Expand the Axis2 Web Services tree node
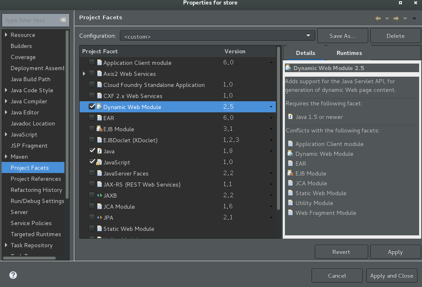Viewport: 422px width, 287px height. 84,74
